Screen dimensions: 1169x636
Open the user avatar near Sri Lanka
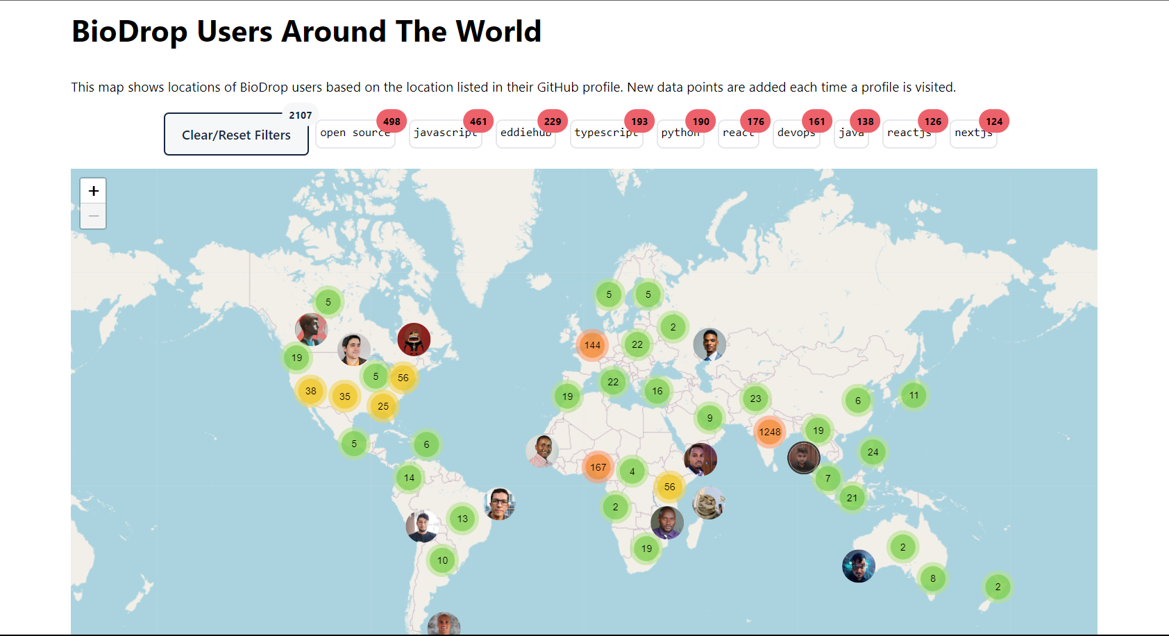(804, 458)
